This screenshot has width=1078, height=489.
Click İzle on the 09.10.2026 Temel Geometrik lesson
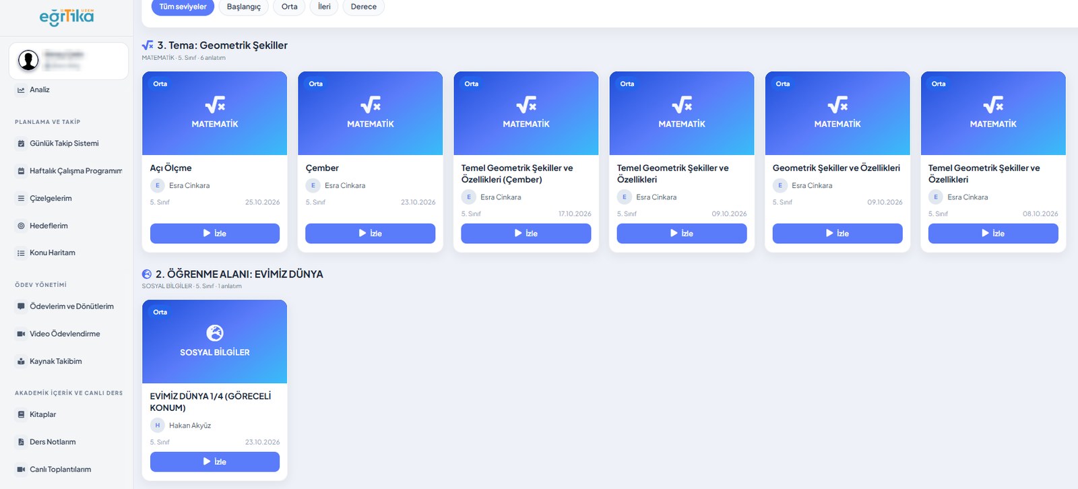coord(682,234)
